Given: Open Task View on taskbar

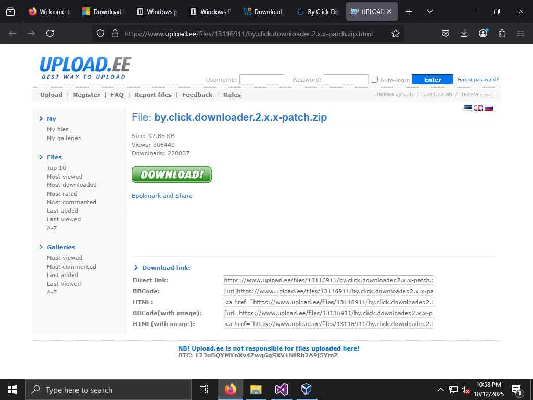Looking at the screenshot, I should (x=204, y=390).
